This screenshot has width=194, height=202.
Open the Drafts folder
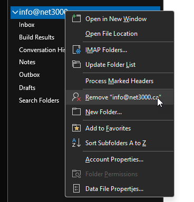27,88
